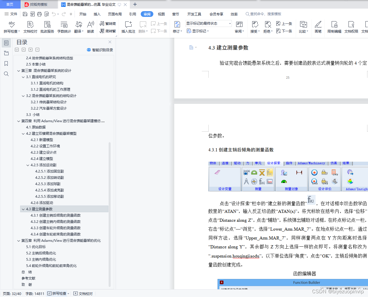
Task: Switch to the 页面布局 ribbon tab
Action: (x=115, y=14)
